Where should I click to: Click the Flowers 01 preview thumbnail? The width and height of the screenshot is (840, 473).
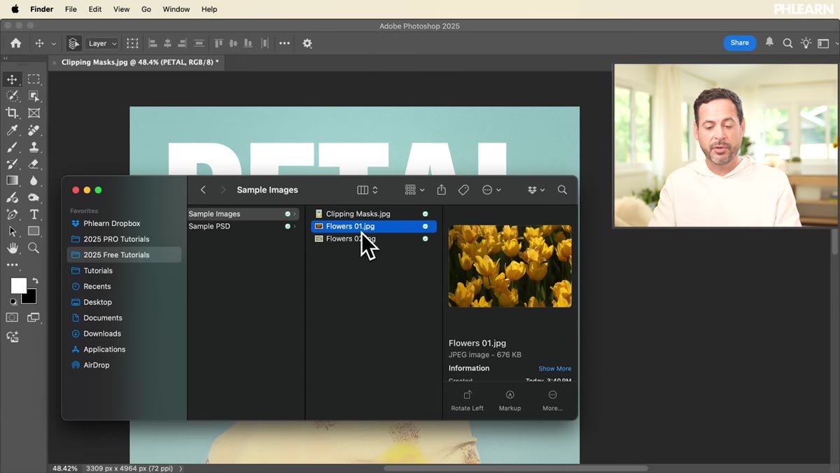[510, 266]
